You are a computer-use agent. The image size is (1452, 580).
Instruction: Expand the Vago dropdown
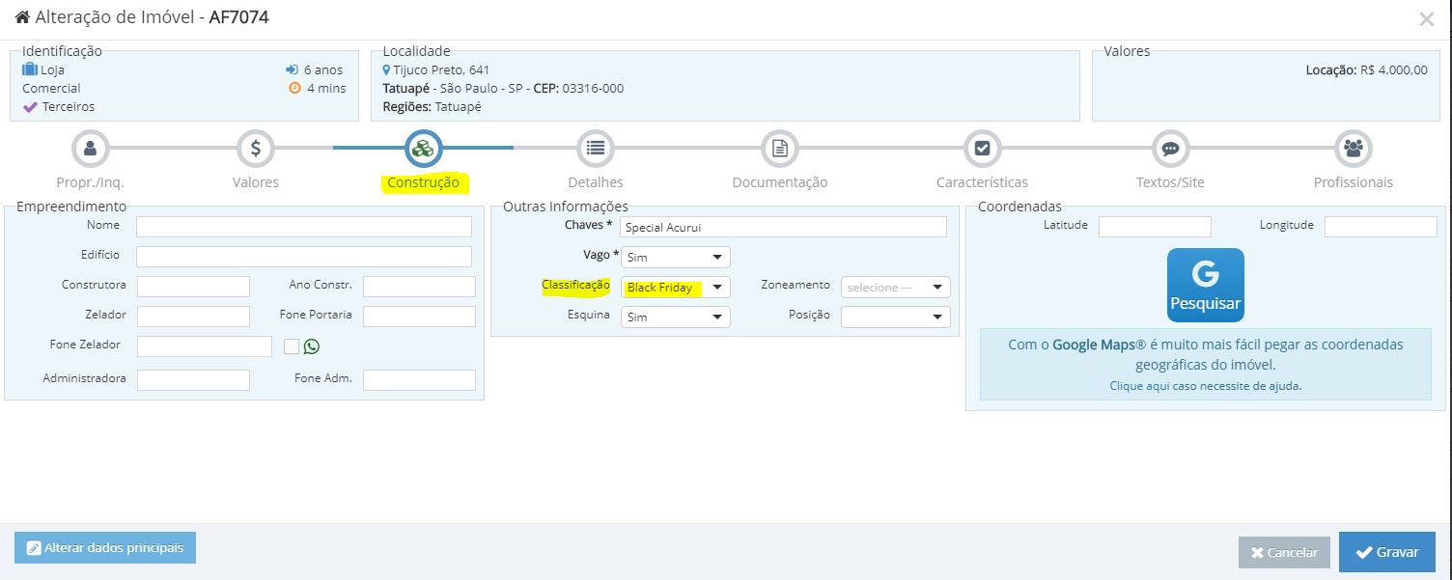coord(675,258)
